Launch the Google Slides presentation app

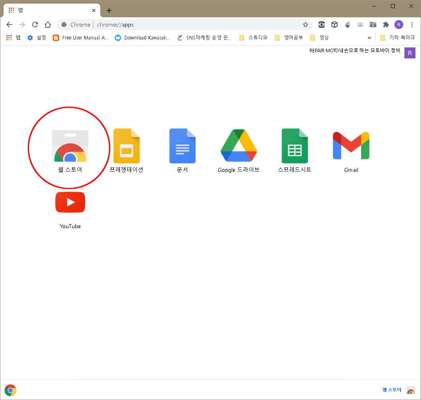coord(126,146)
